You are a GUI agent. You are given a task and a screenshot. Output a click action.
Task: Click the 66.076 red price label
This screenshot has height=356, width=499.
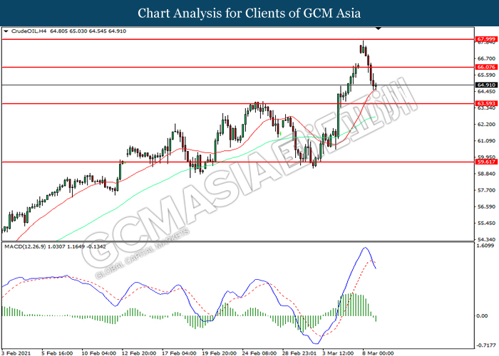coord(486,67)
